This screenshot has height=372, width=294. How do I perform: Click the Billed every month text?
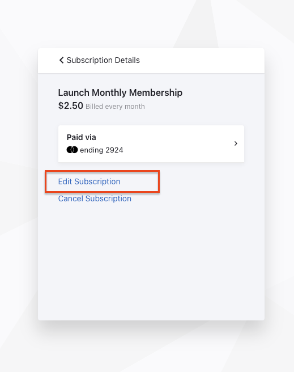[x=115, y=107]
